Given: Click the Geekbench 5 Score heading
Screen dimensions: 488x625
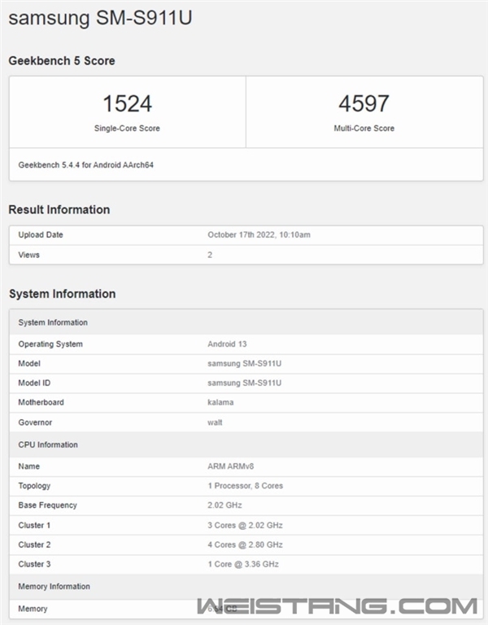Looking at the screenshot, I should tap(62, 61).
